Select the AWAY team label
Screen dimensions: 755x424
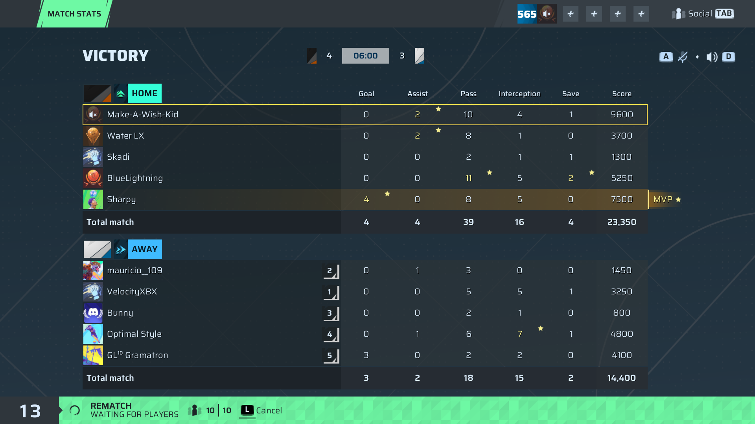click(145, 249)
